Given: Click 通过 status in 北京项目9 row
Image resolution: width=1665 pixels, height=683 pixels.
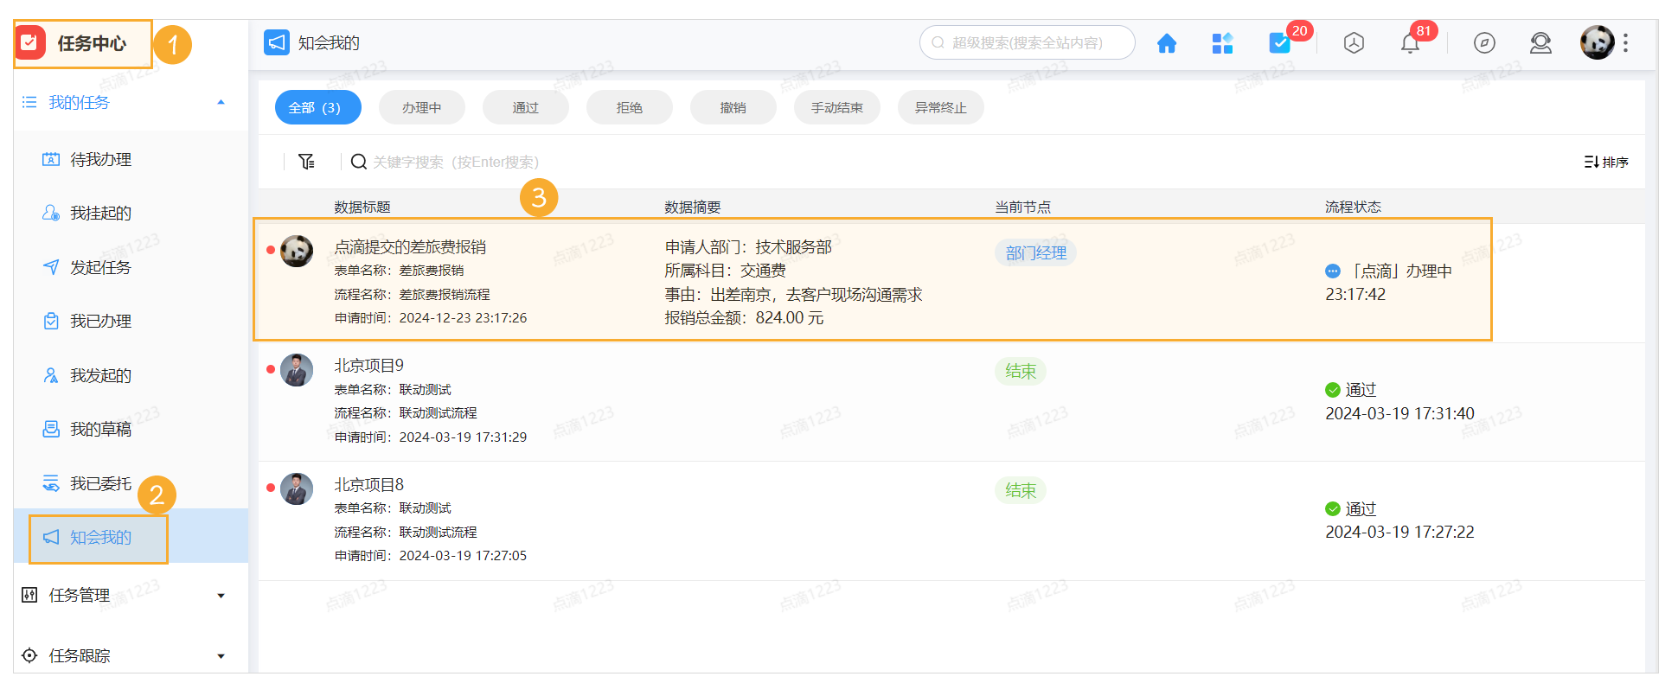Looking at the screenshot, I should click(x=1361, y=390).
